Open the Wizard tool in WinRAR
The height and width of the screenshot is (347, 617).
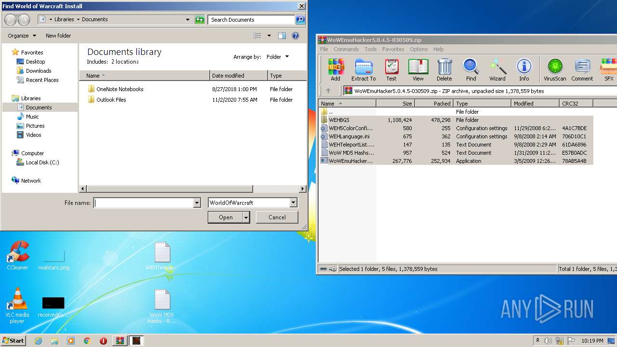[497, 69]
